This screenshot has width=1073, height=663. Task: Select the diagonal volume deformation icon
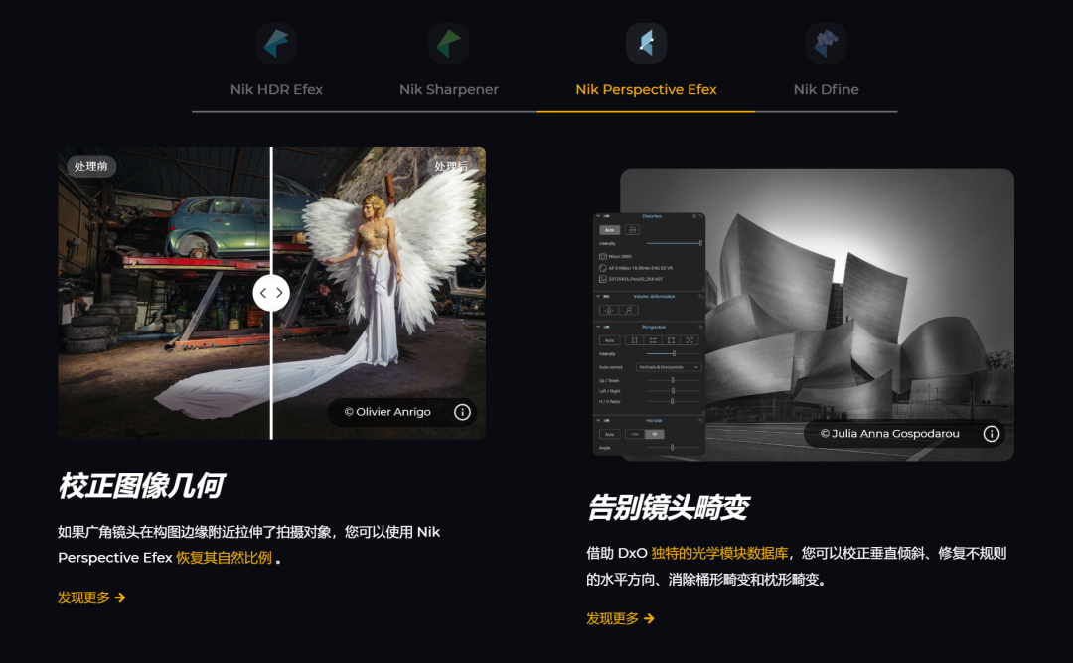click(629, 310)
